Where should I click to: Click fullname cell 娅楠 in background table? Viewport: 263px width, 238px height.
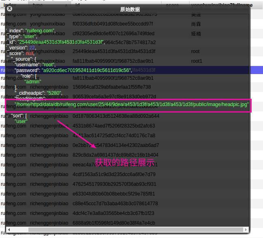[196, 34]
